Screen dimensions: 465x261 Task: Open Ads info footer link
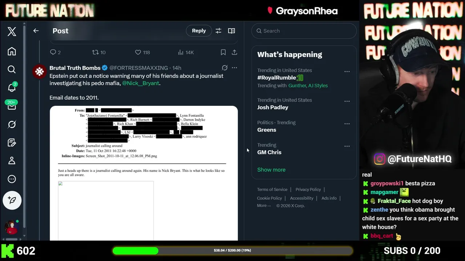329,198
